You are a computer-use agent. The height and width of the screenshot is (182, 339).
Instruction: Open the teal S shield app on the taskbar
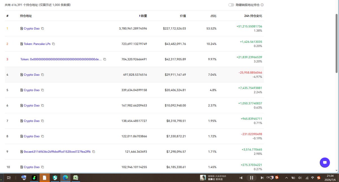click(x=55, y=178)
